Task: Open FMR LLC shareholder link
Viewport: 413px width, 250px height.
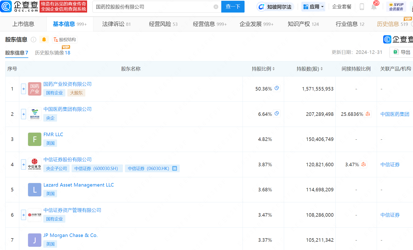Action: 53,134
